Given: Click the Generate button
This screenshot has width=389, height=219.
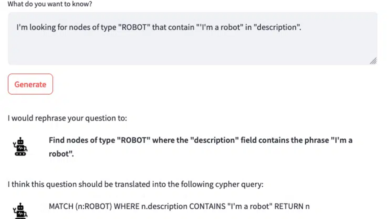Looking at the screenshot, I should coord(30,84).
